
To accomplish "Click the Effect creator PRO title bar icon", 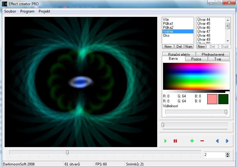I will 5,4.
